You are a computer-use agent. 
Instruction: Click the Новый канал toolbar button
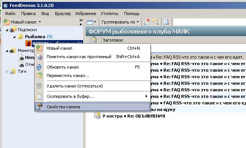point(20,22)
